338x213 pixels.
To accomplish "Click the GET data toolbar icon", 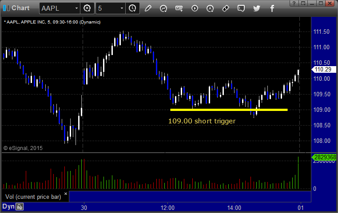I will coord(179,8).
